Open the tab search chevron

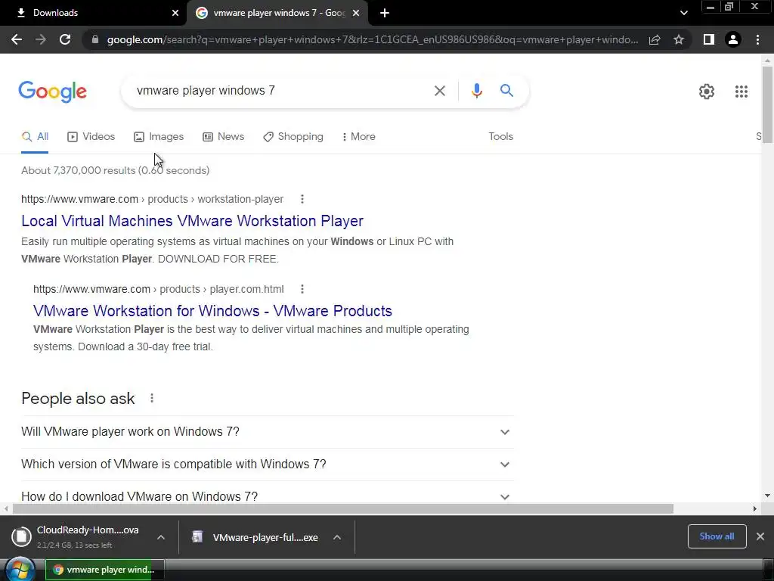(683, 13)
